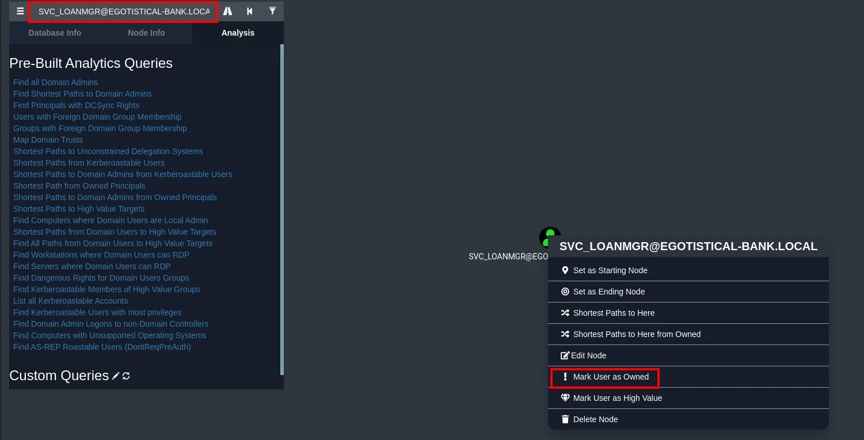Run Shortest Paths to High Value Targets
Image resolution: width=864 pixels, height=440 pixels.
[79, 209]
